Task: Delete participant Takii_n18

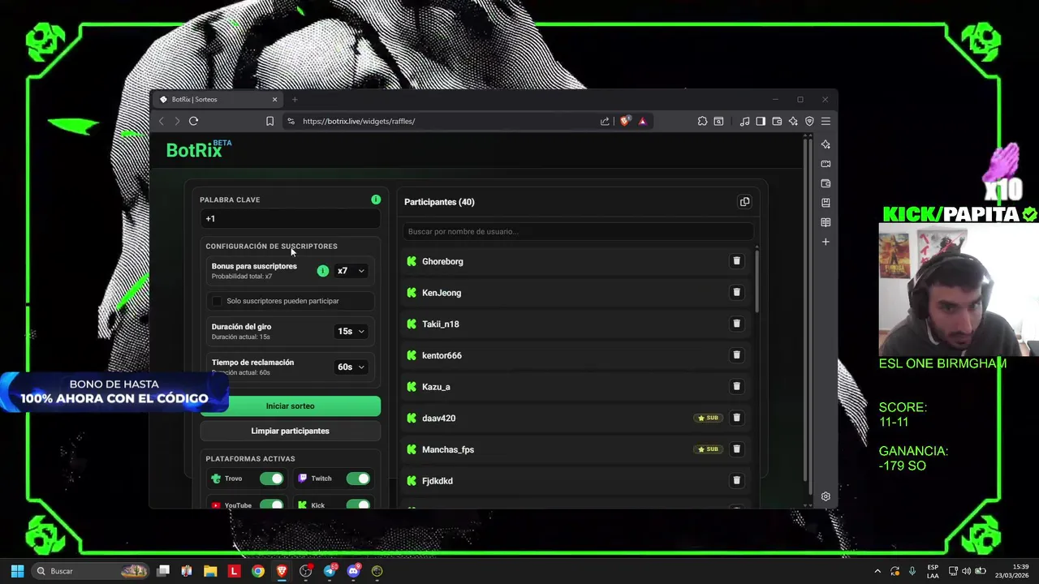Action: click(736, 324)
